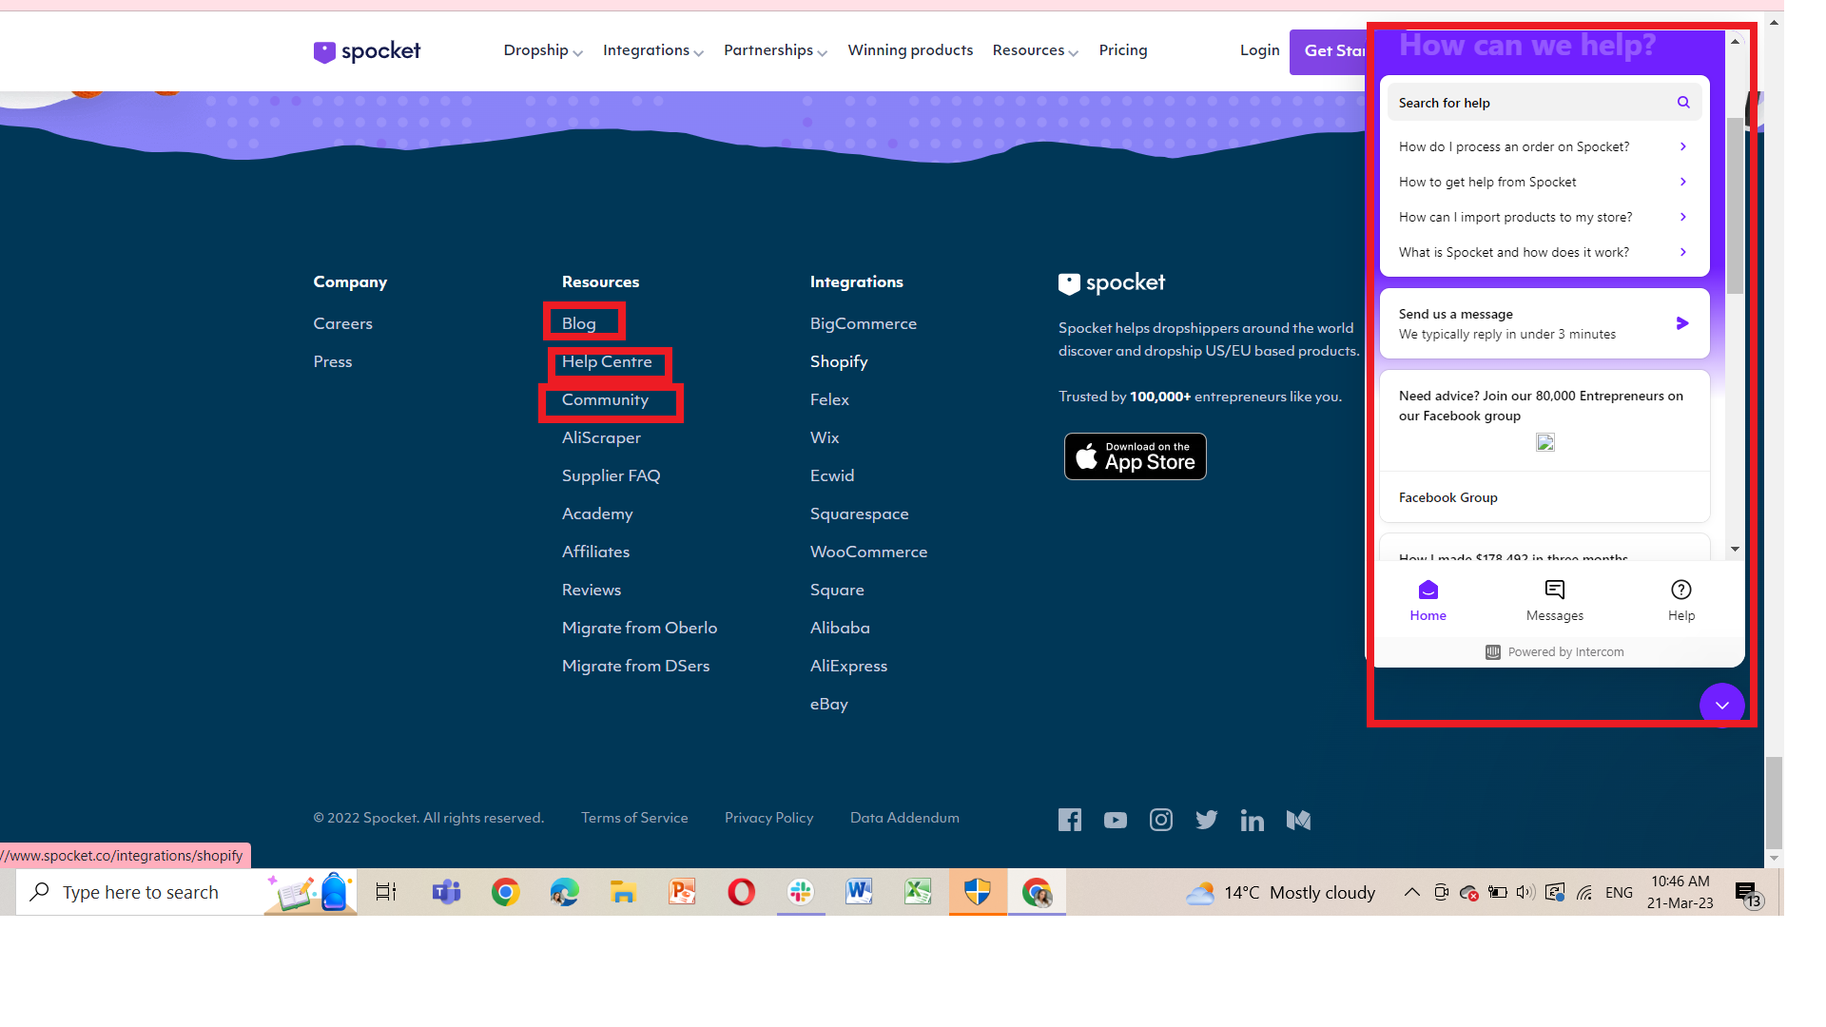Viewport: 1826px width, 1027px height.
Task: Open Slack from the taskbar
Action: point(801,892)
